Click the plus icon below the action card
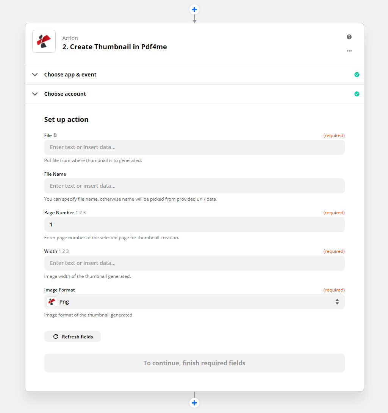Image resolution: width=388 pixels, height=413 pixels. pyautogui.click(x=194, y=403)
